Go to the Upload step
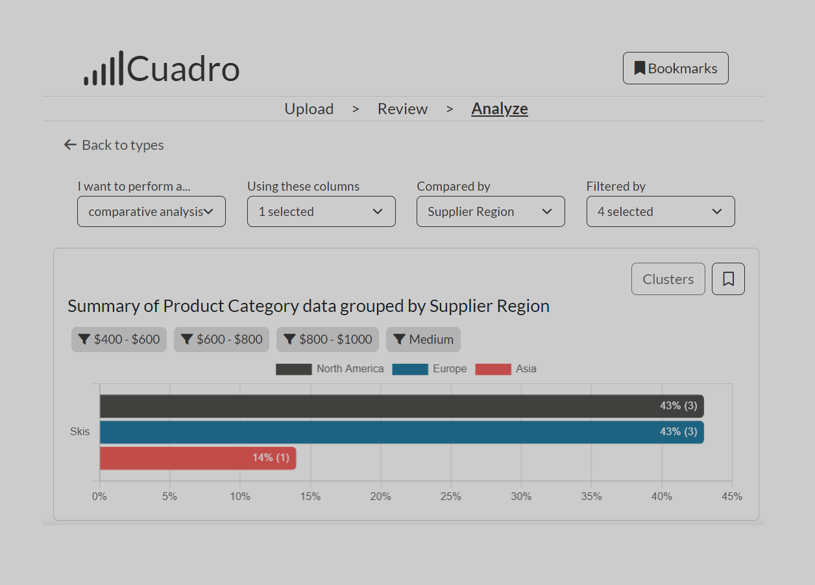This screenshot has height=585, width=815. point(309,109)
